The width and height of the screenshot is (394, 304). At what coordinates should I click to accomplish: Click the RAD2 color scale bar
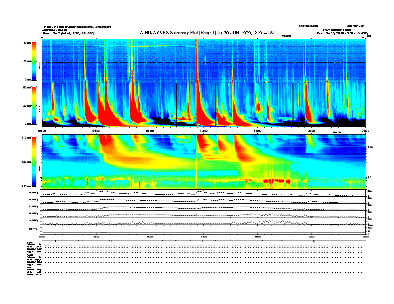34,61
